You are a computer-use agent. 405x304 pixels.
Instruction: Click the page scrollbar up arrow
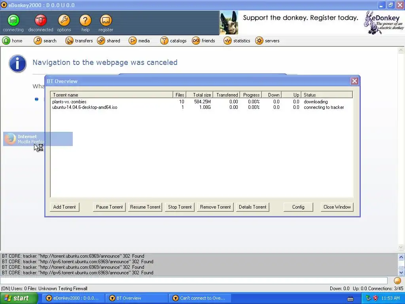(x=401, y=50)
